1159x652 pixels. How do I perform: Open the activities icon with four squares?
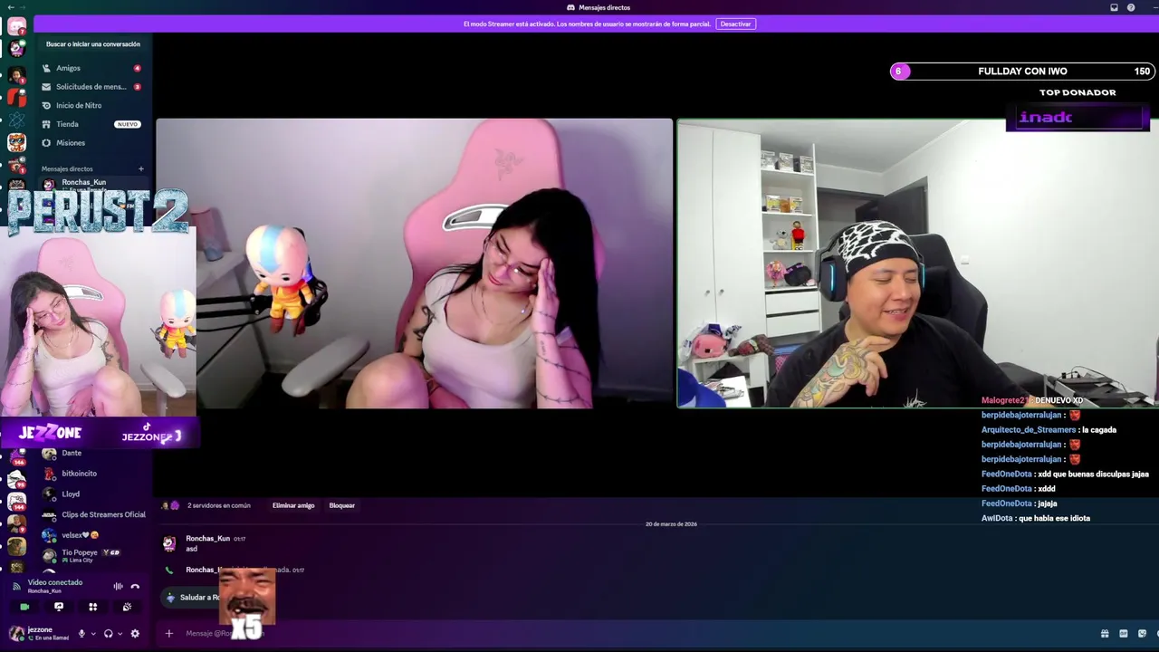point(92,607)
